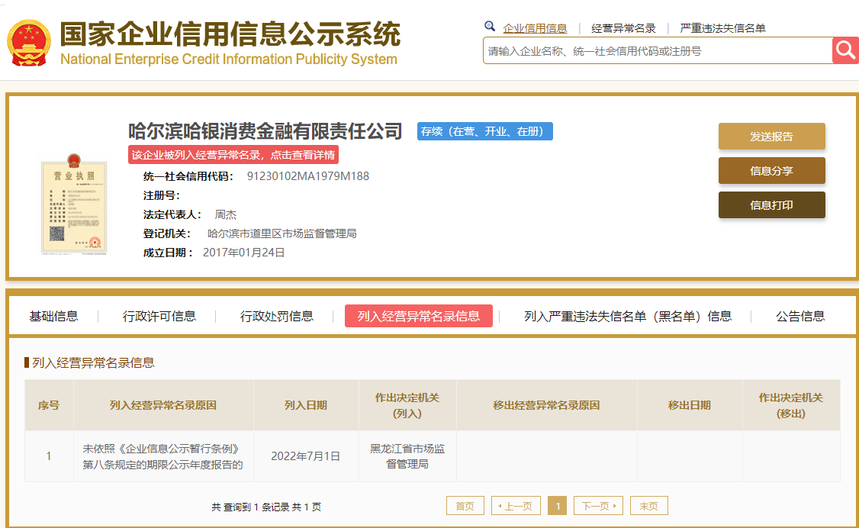Click the 作出决定机关(移出) column header
This screenshot has height=528, width=859.
click(791, 405)
